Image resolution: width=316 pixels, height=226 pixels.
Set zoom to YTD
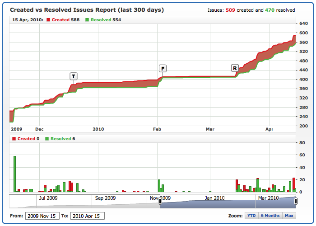pos(251,216)
